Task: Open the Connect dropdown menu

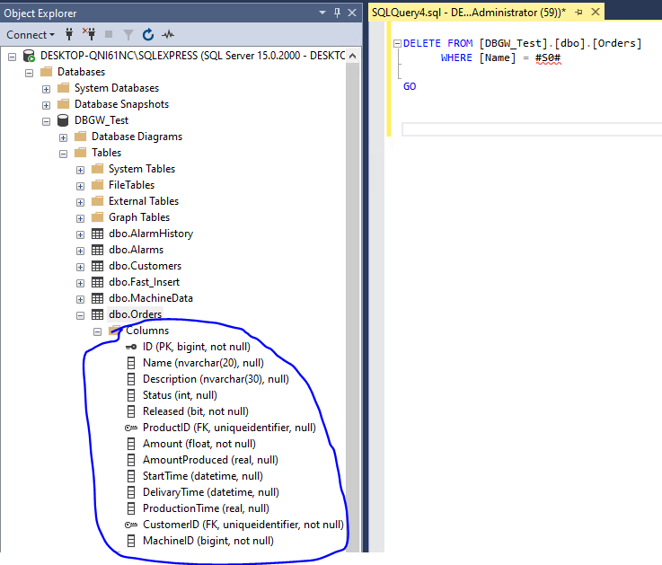Action: tap(31, 35)
